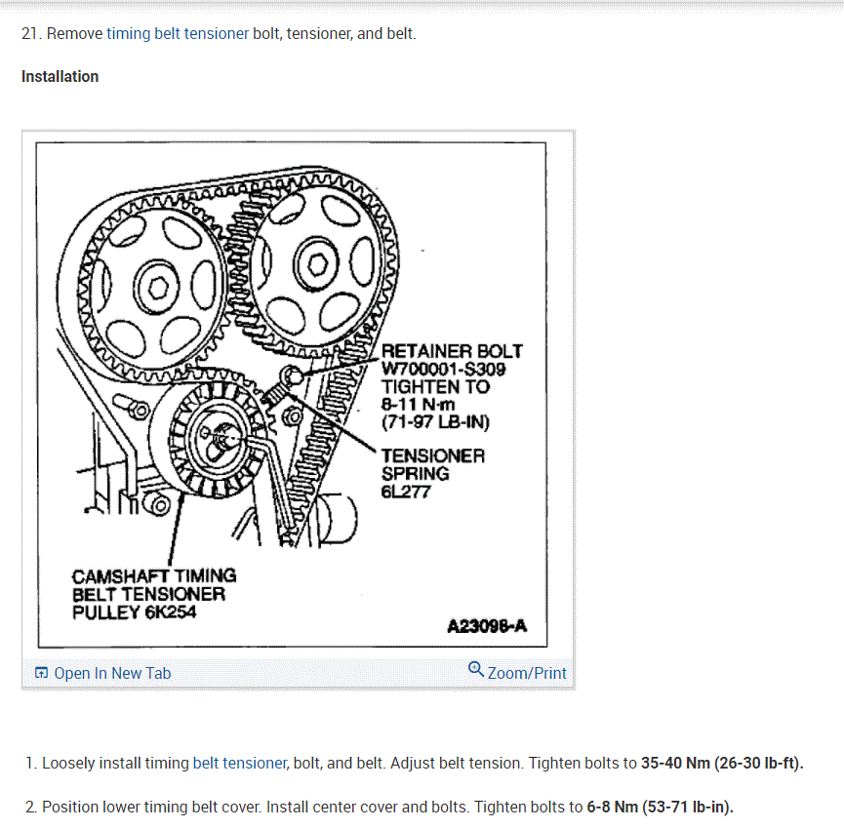844x829 pixels.
Task: Open the 'belt tensioner' link in installation step 1
Action: [x=239, y=763]
